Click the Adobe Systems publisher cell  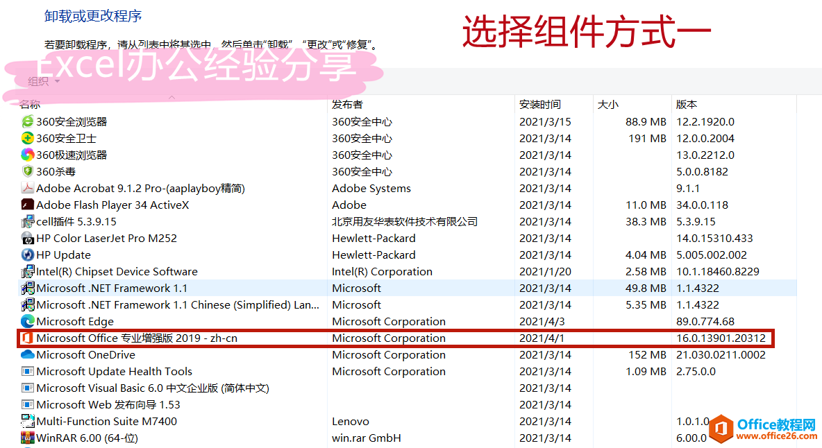coord(371,189)
